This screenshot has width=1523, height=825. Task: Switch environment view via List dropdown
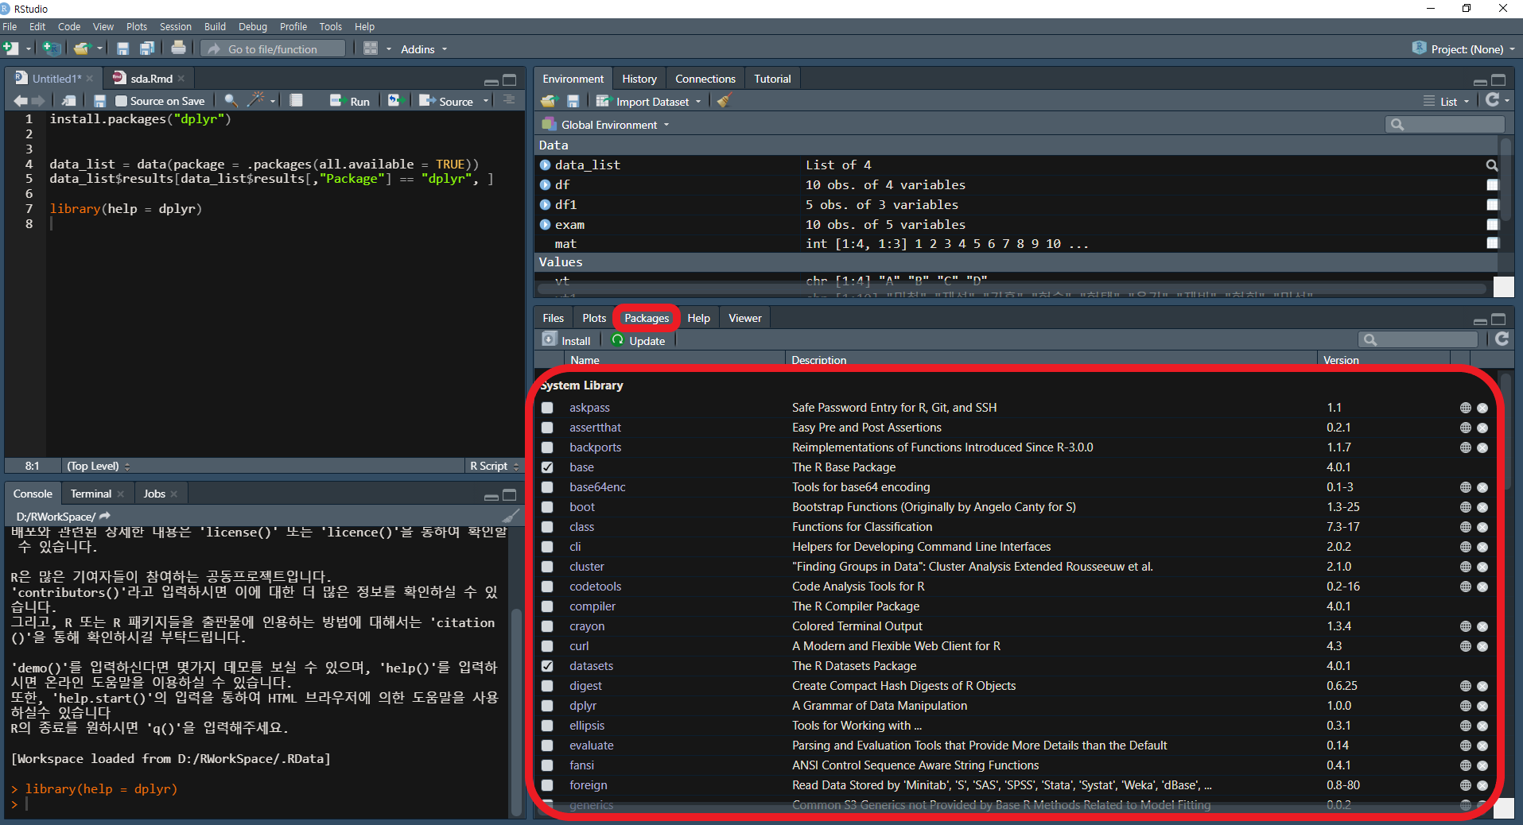pyautogui.click(x=1447, y=102)
